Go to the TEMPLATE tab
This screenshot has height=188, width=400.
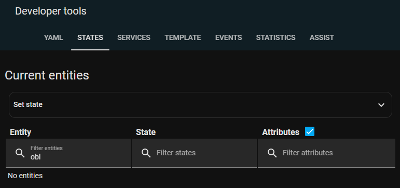click(x=183, y=37)
